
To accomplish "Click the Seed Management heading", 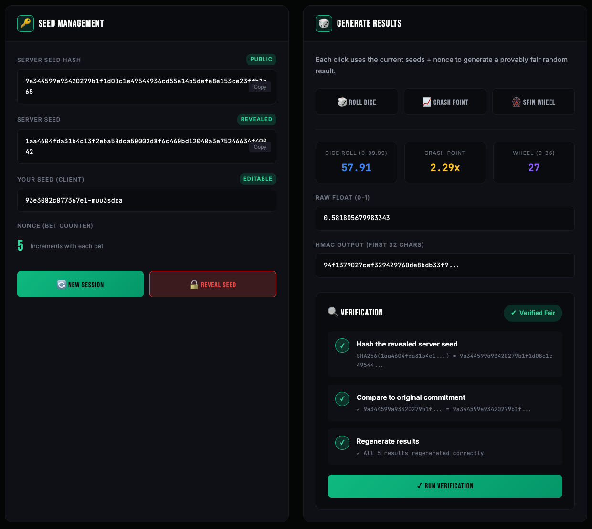I will coord(71,23).
